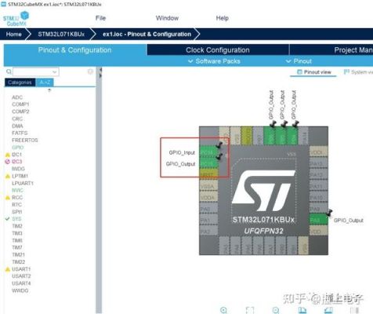373x314 pixels.
Task: Click the zoom out magnifier icon
Action: coord(276,310)
